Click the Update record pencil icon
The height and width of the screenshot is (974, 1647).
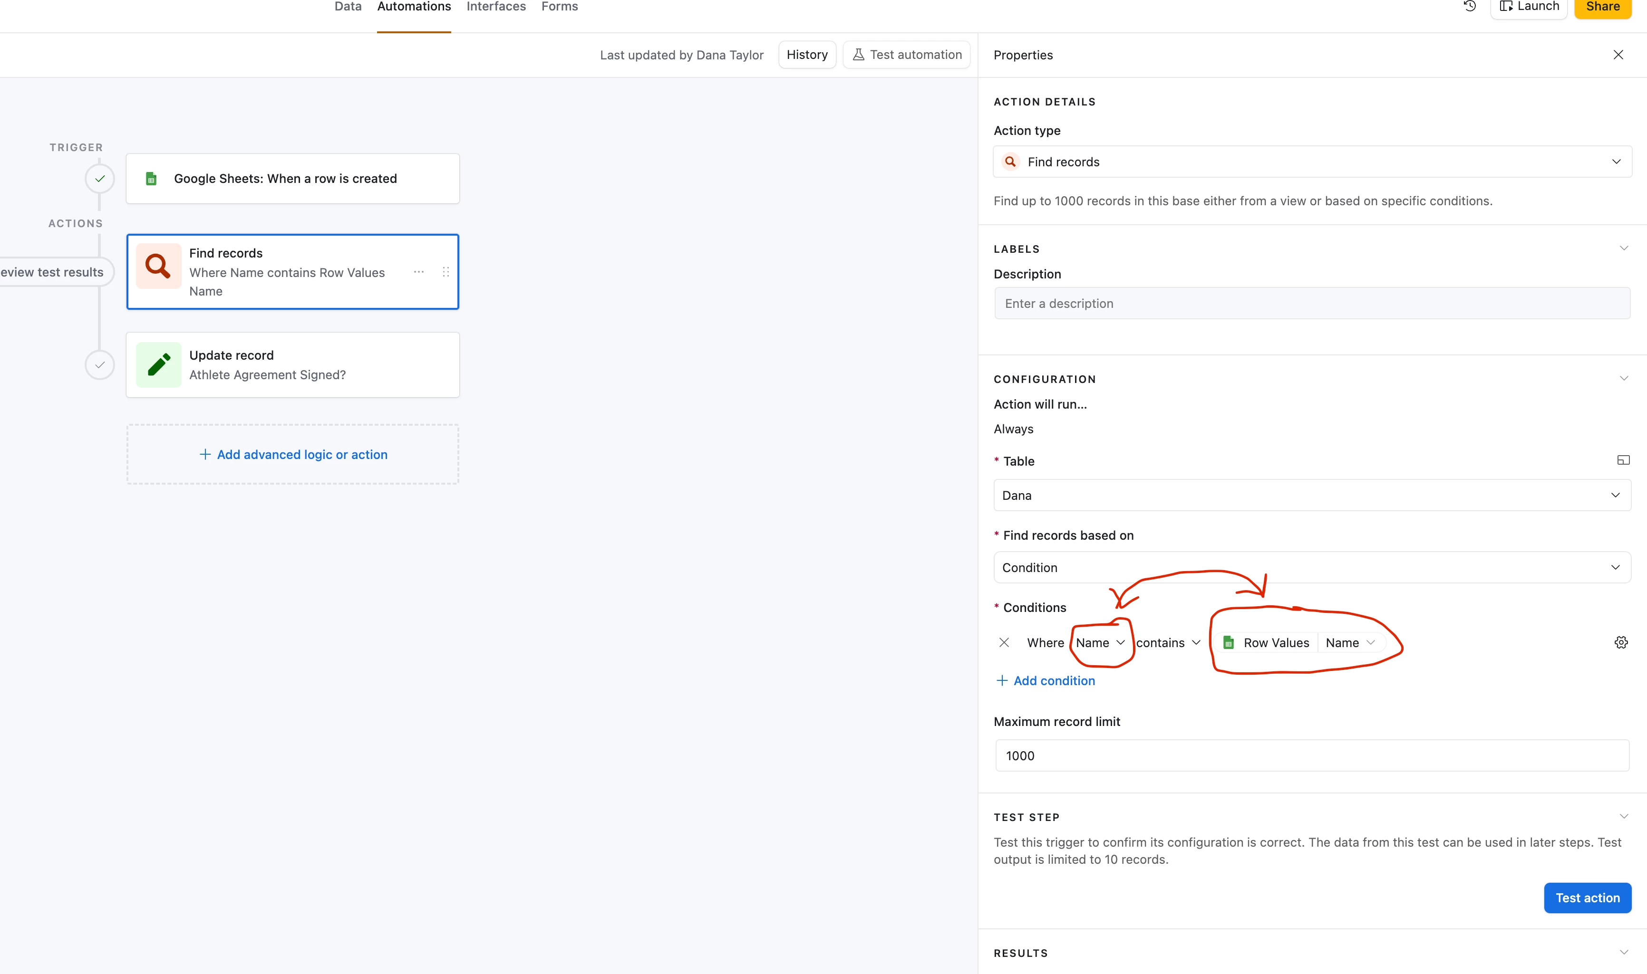coord(158,365)
